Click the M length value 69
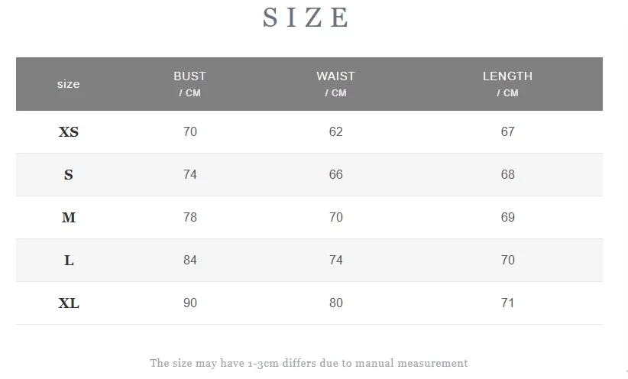The width and height of the screenshot is (628, 379). tap(508, 218)
